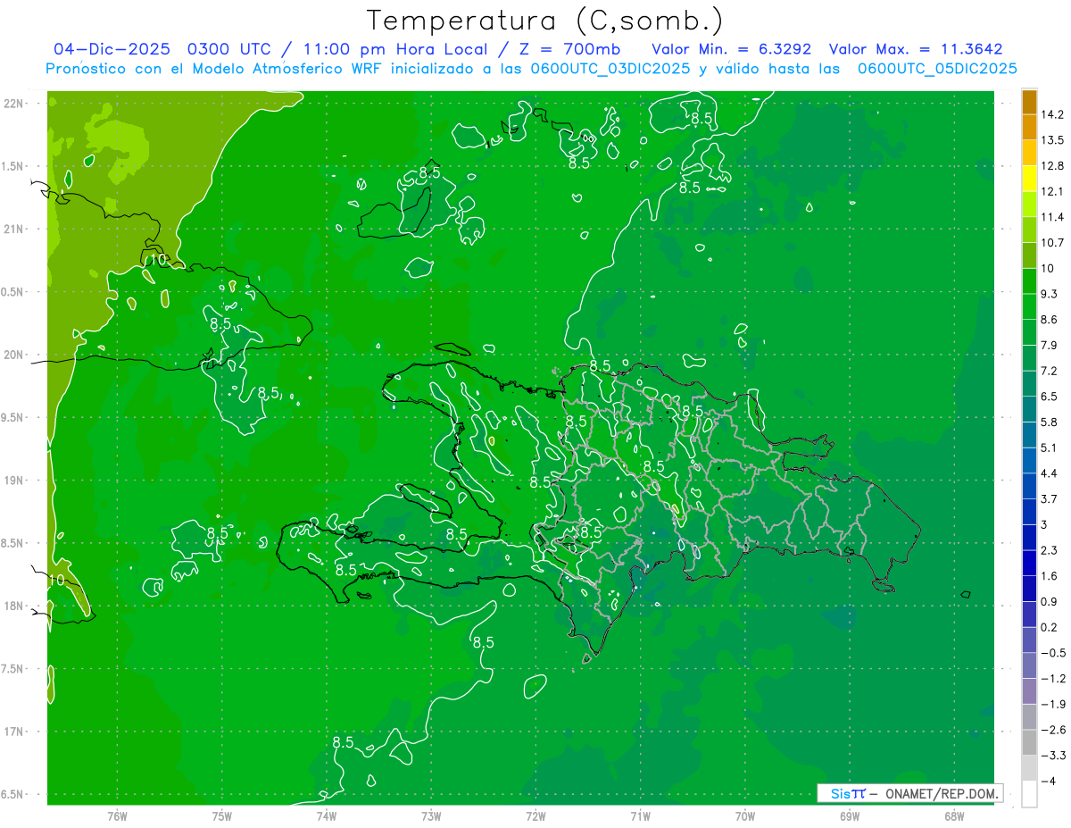Screen dimensions: 1071x828
Task: Pick the teal swatch between 6.5 and 5.8
Action: (x=1029, y=410)
